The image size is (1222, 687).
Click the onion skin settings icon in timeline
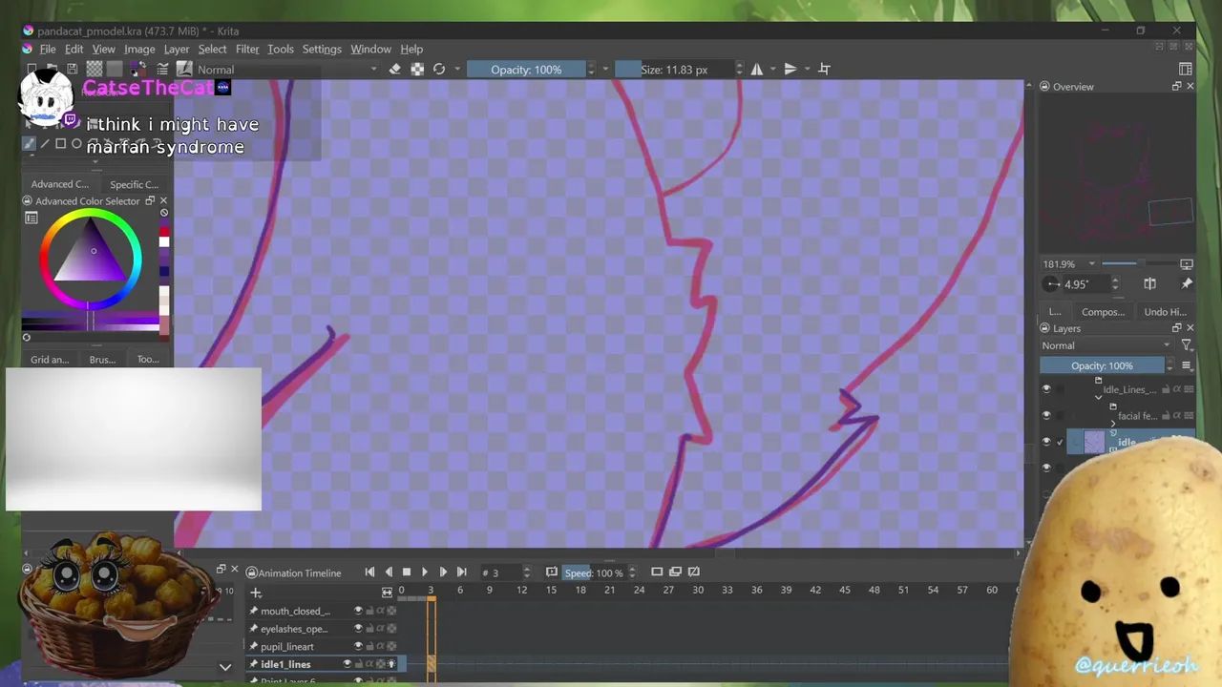coord(675,572)
